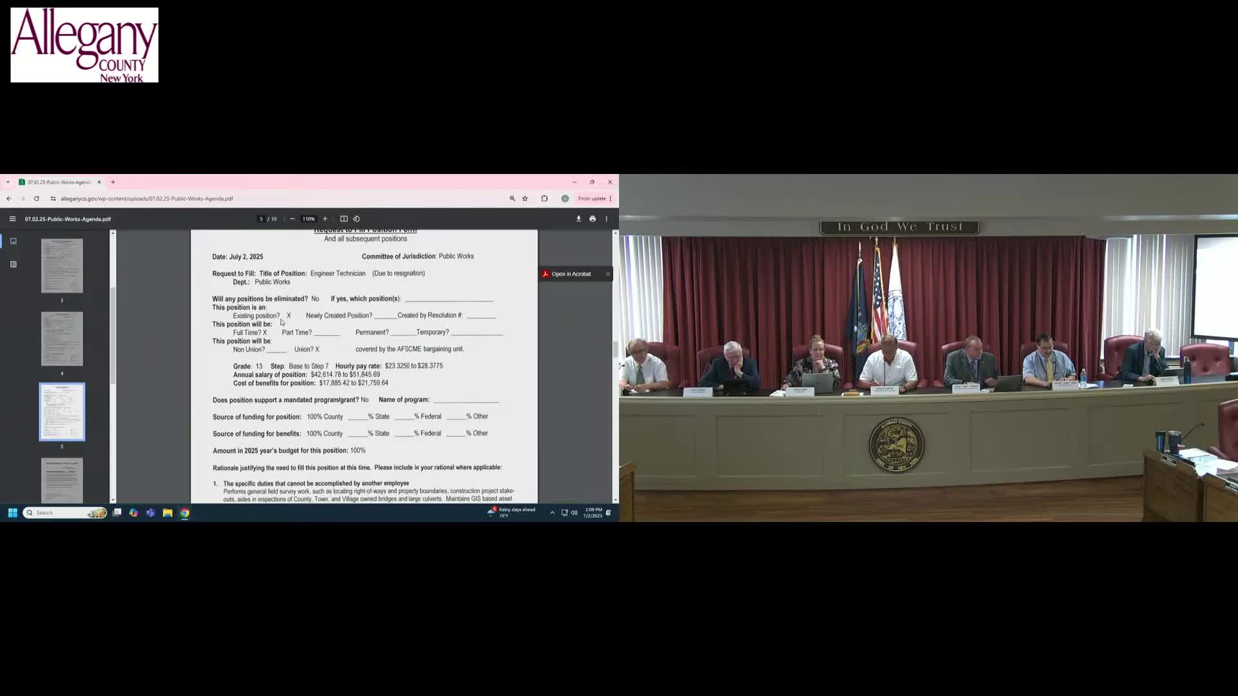The image size is (1238, 696).
Task: Bookmark this page with the star icon
Action: tap(525, 198)
